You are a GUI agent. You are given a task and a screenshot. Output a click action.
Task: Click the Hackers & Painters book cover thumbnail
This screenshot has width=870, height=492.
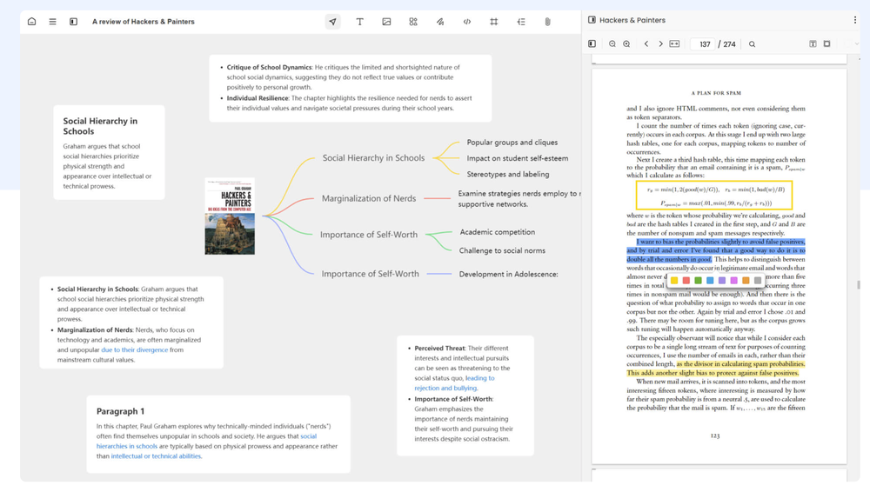[x=230, y=216]
